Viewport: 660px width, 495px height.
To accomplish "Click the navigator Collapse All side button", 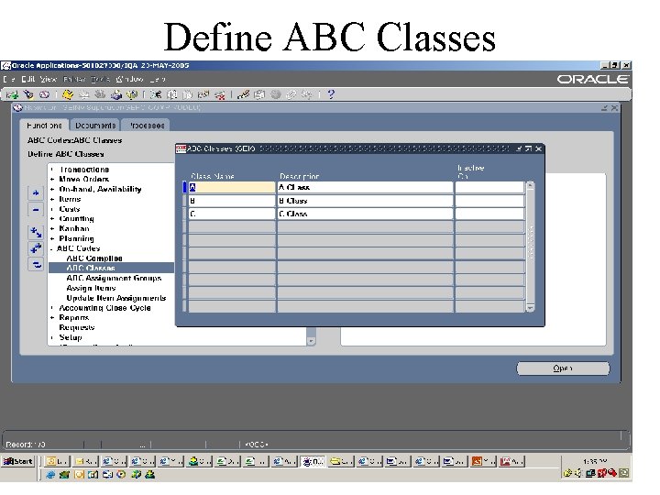I will 36,264.
